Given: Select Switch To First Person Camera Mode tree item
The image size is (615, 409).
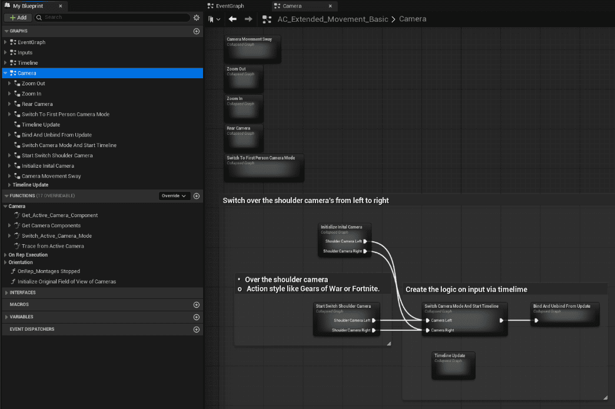Looking at the screenshot, I should click(x=65, y=115).
